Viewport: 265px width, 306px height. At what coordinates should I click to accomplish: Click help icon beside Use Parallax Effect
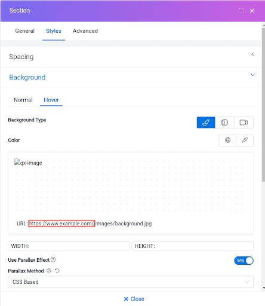click(53, 260)
